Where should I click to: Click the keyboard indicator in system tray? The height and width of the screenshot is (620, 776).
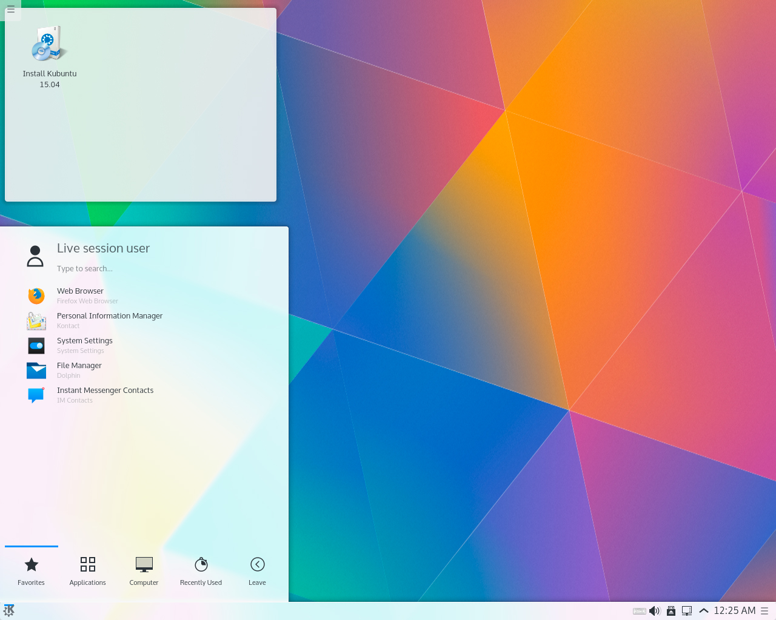tap(639, 611)
